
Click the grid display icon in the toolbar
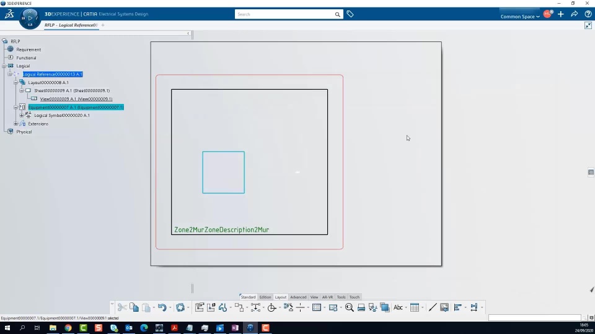[x=317, y=307]
